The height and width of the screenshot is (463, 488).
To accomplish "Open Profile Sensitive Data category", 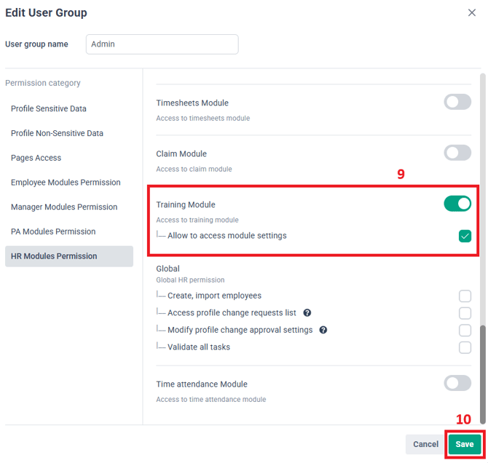I will (49, 108).
